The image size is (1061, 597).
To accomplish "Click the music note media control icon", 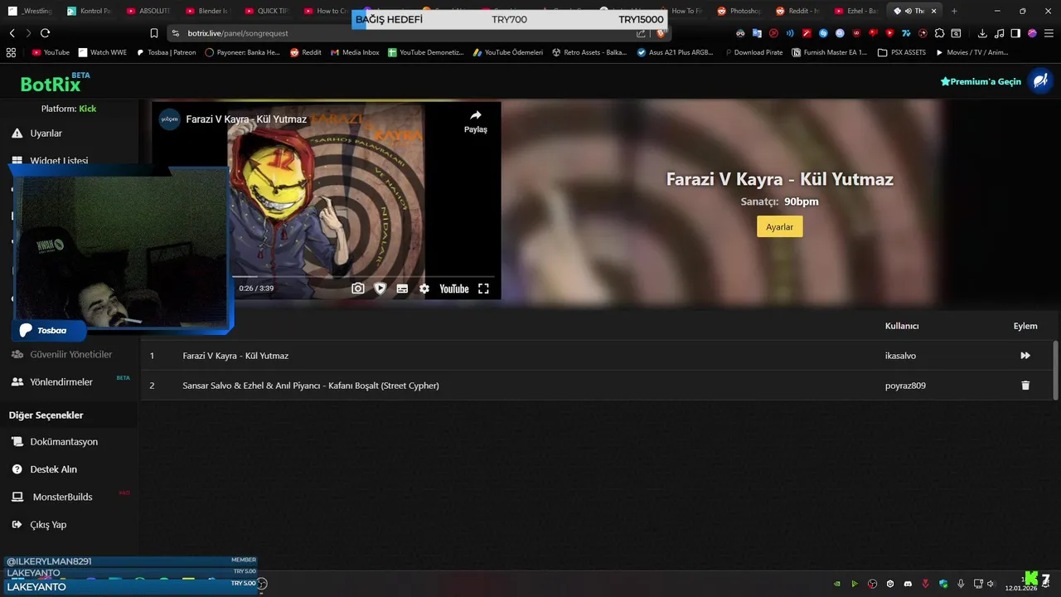I will point(999,33).
